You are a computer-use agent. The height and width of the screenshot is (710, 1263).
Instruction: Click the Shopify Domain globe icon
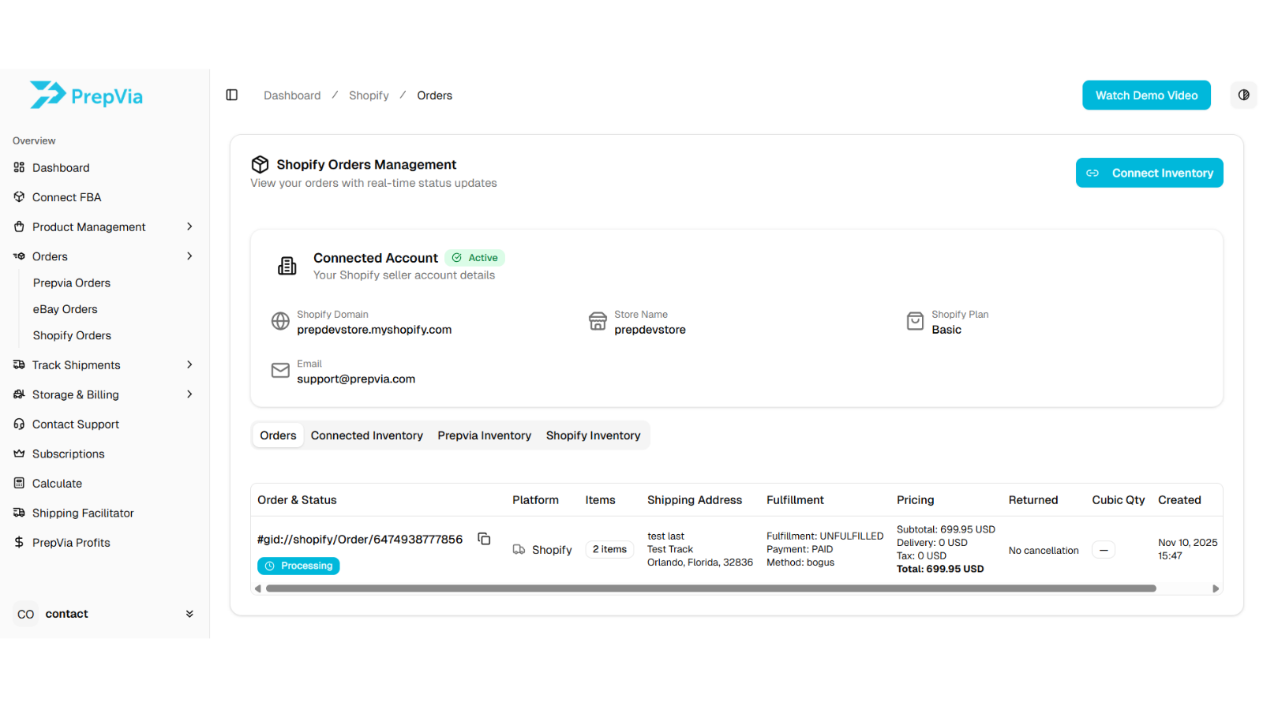click(x=280, y=321)
